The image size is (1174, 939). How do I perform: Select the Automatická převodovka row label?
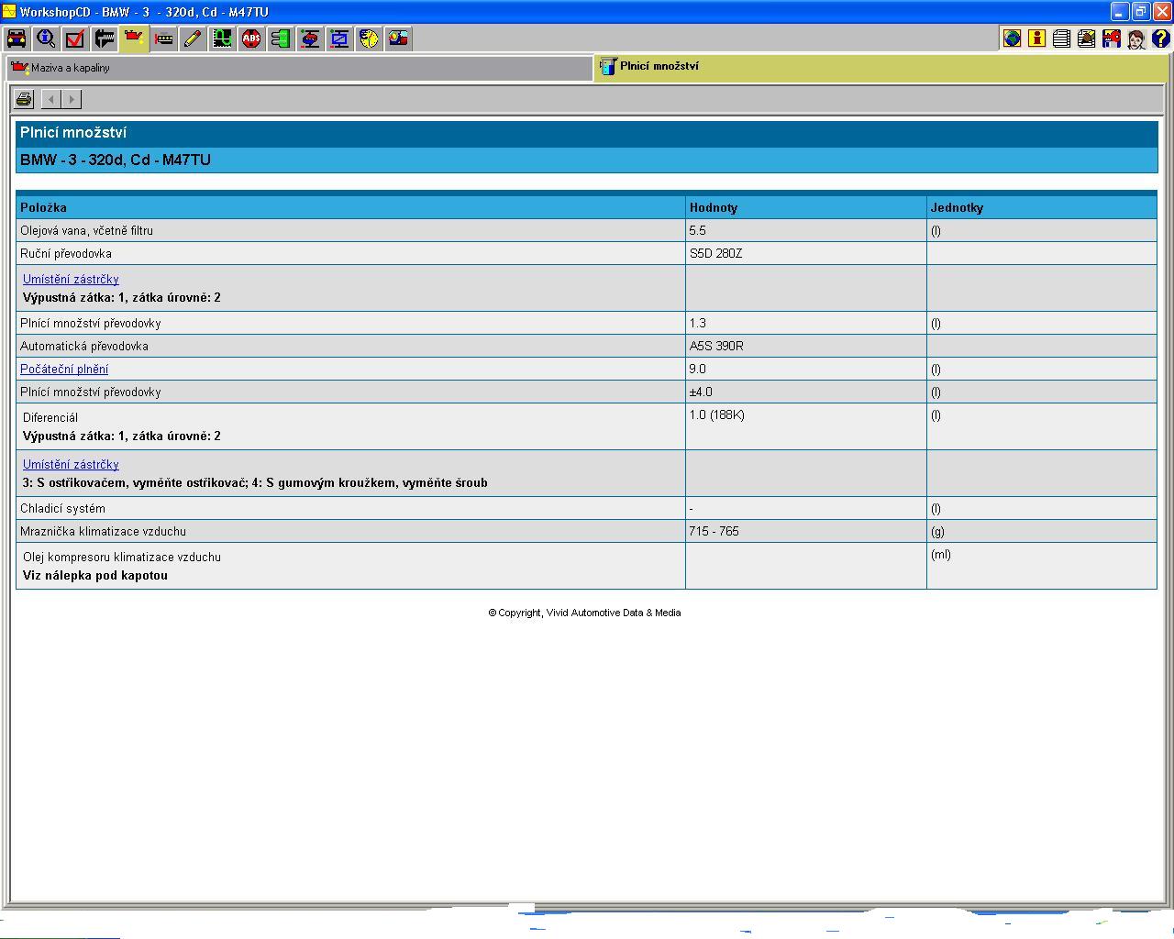click(x=84, y=346)
